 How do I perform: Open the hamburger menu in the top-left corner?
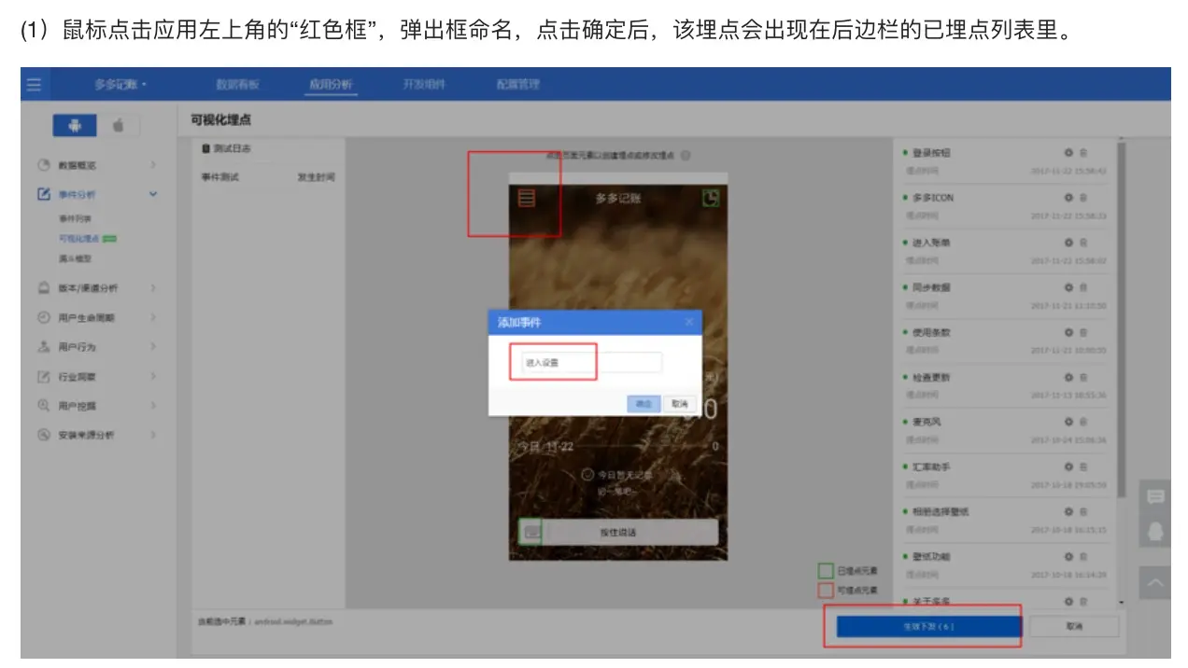35,84
